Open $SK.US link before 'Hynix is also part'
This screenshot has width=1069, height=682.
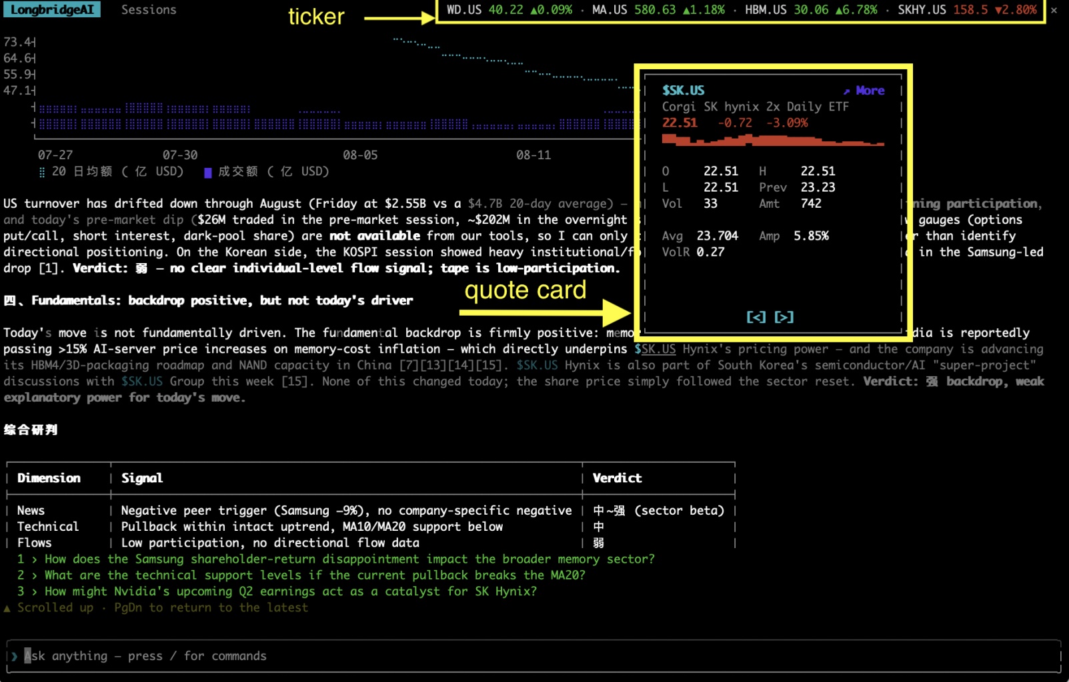(x=537, y=365)
